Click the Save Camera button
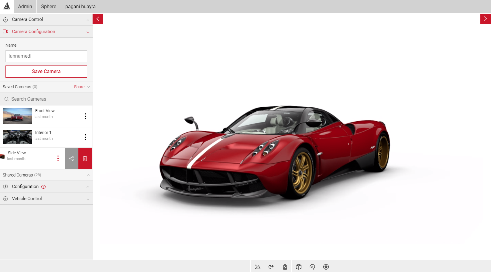This screenshot has height=272, width=491. click(x=46, y=72)
